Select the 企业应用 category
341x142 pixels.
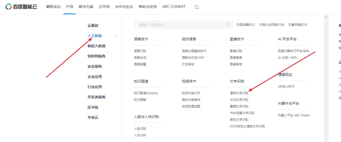pos(95,77)
